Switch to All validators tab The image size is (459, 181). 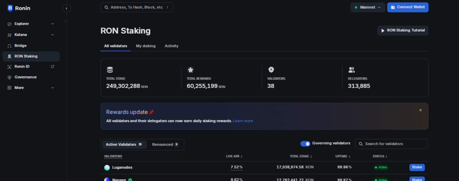click(116, 46)
